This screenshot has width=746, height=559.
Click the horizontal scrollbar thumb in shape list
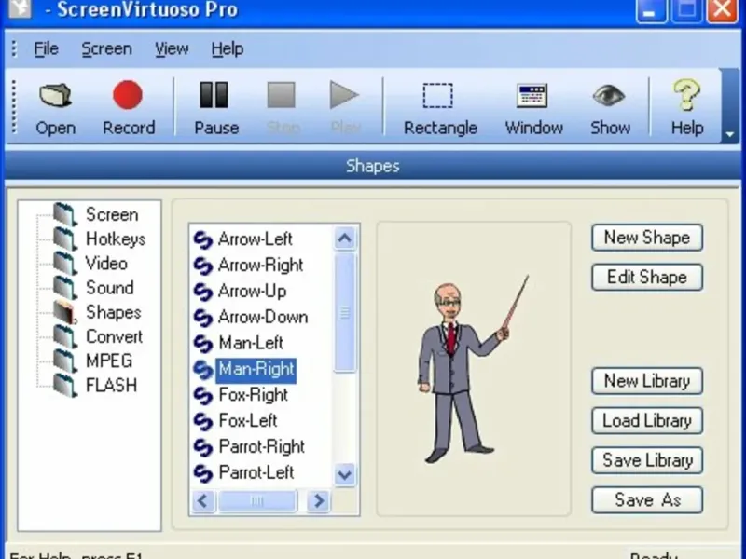[x=257, y=500]
